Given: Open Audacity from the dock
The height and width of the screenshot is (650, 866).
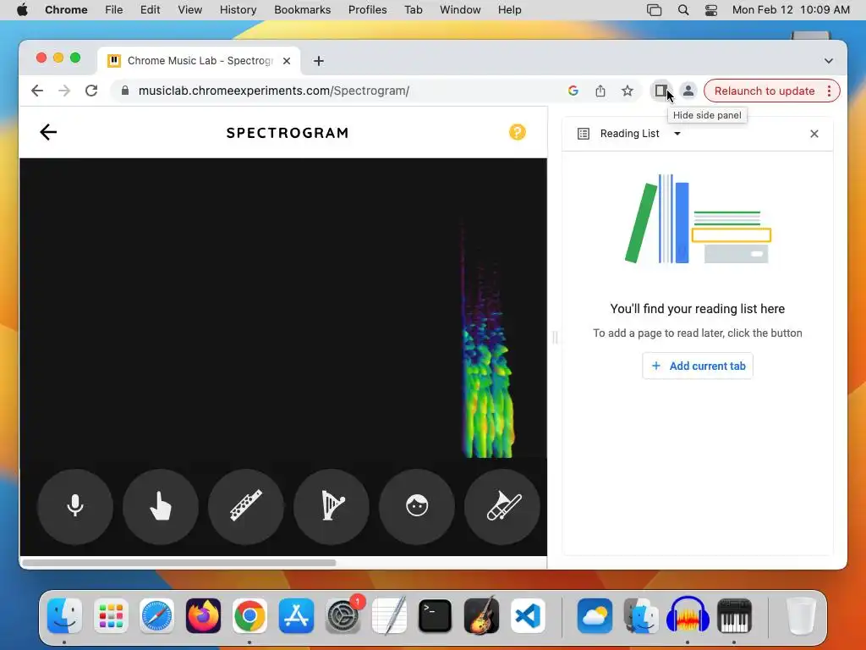Looking at the screenshot, I should (688, 616).
